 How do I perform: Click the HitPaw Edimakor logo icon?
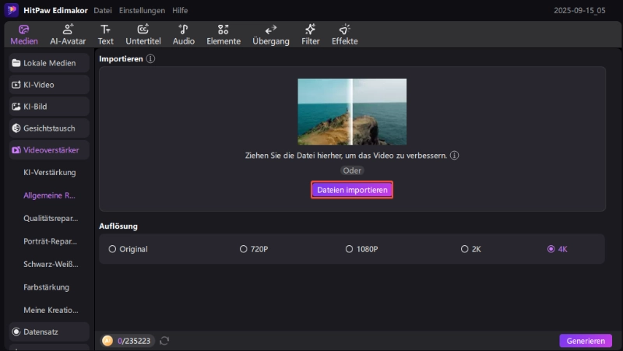12,10
